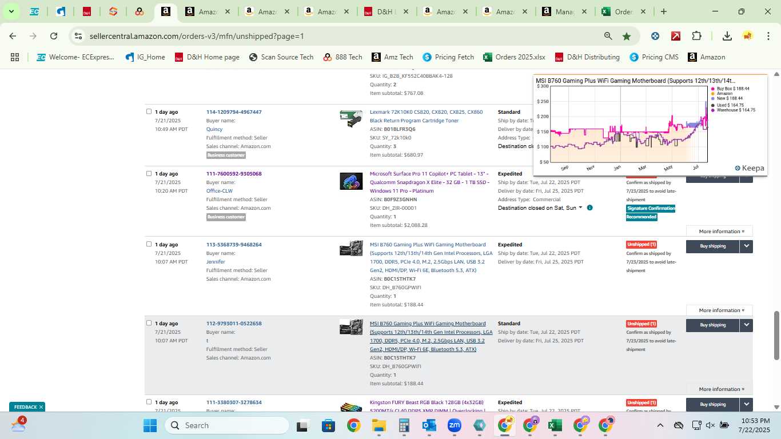Open buyer name Jennifer link
Screen dimensions: 781x439
[216, 262]
